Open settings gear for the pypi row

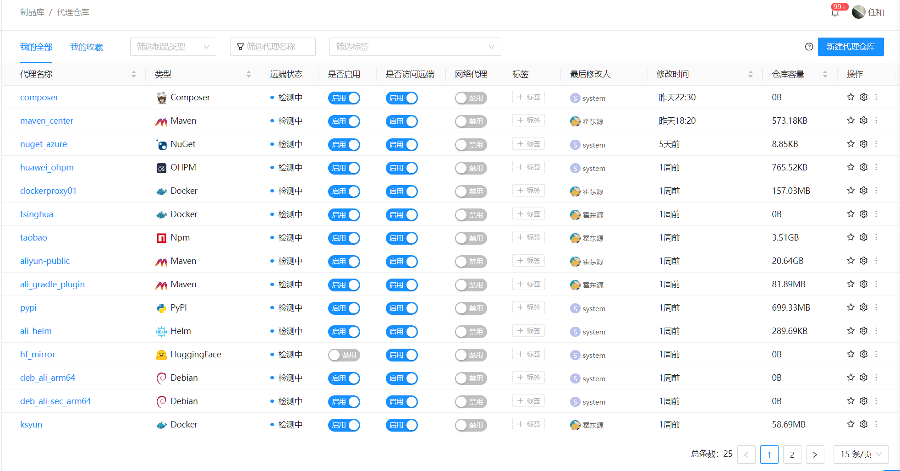863,307
